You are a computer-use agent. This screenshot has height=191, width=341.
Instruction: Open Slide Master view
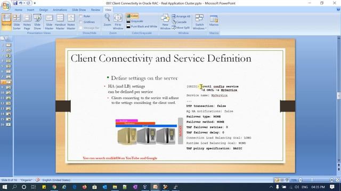[x=49, y=22]
